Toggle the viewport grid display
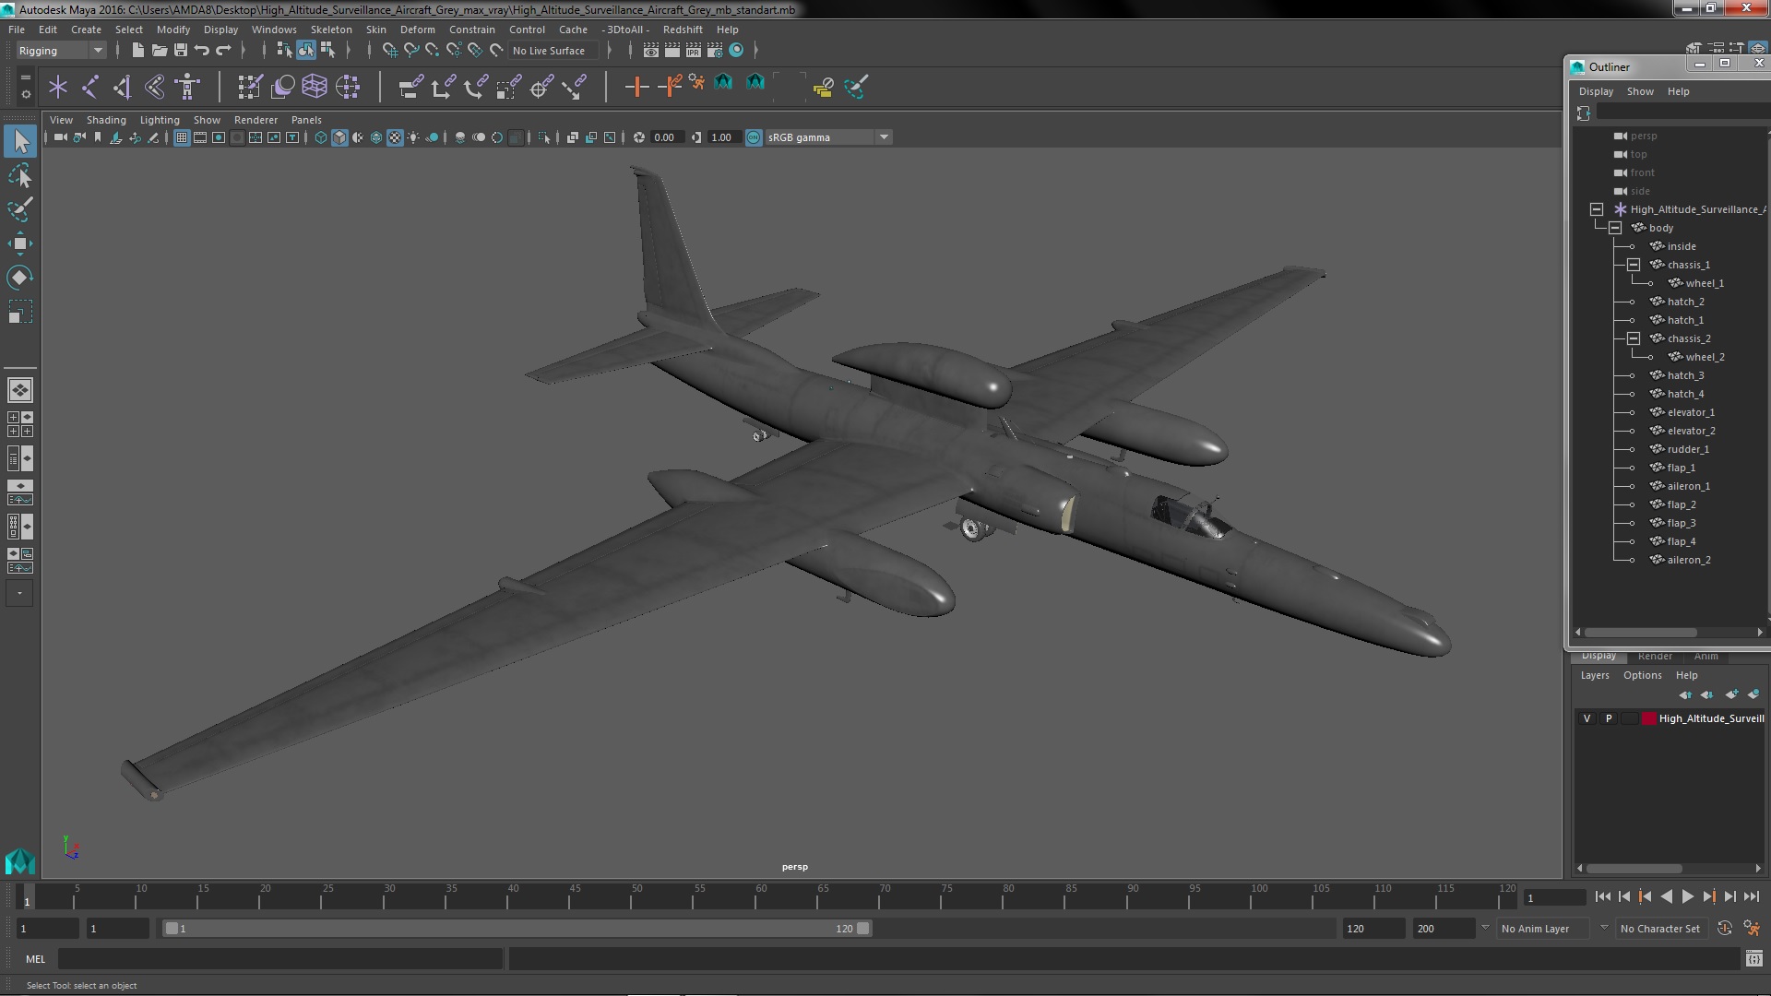The image size is (1771, 996). click(x=182, y=137)
